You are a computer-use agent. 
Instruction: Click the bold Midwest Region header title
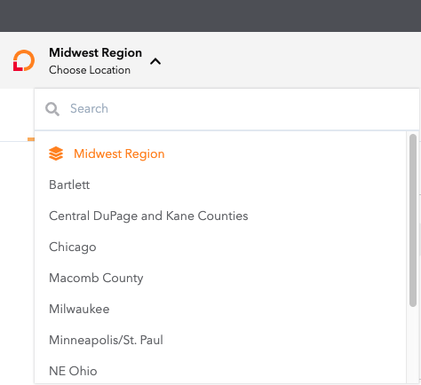tap(95, 52)
